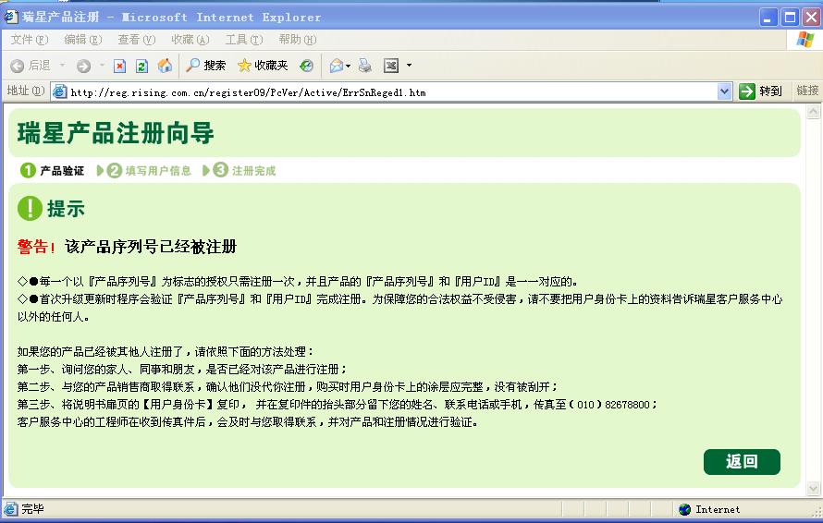Viewport: 823px width, 523px height.
Task: Click the Windows flag logo in the menu bar
Action: coord(805,40)
